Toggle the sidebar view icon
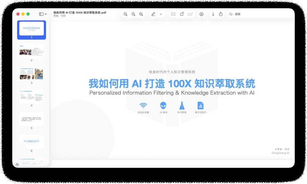The width and height of the screenshot is (307, 184). pyautogui.click(x=41, y=14)
